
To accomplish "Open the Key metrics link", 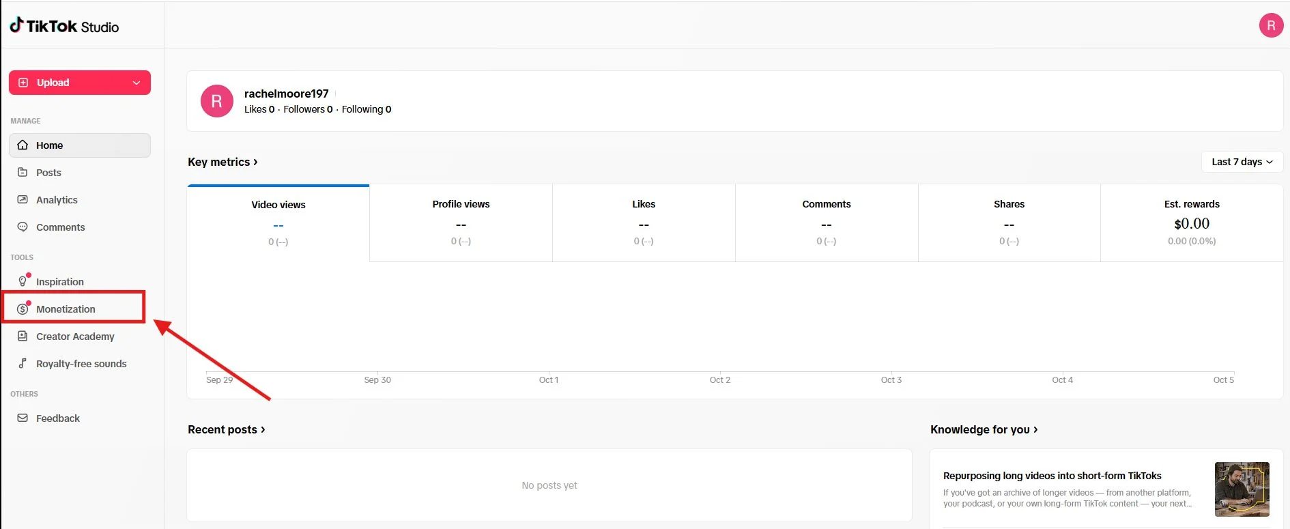I will pos(223,162).
